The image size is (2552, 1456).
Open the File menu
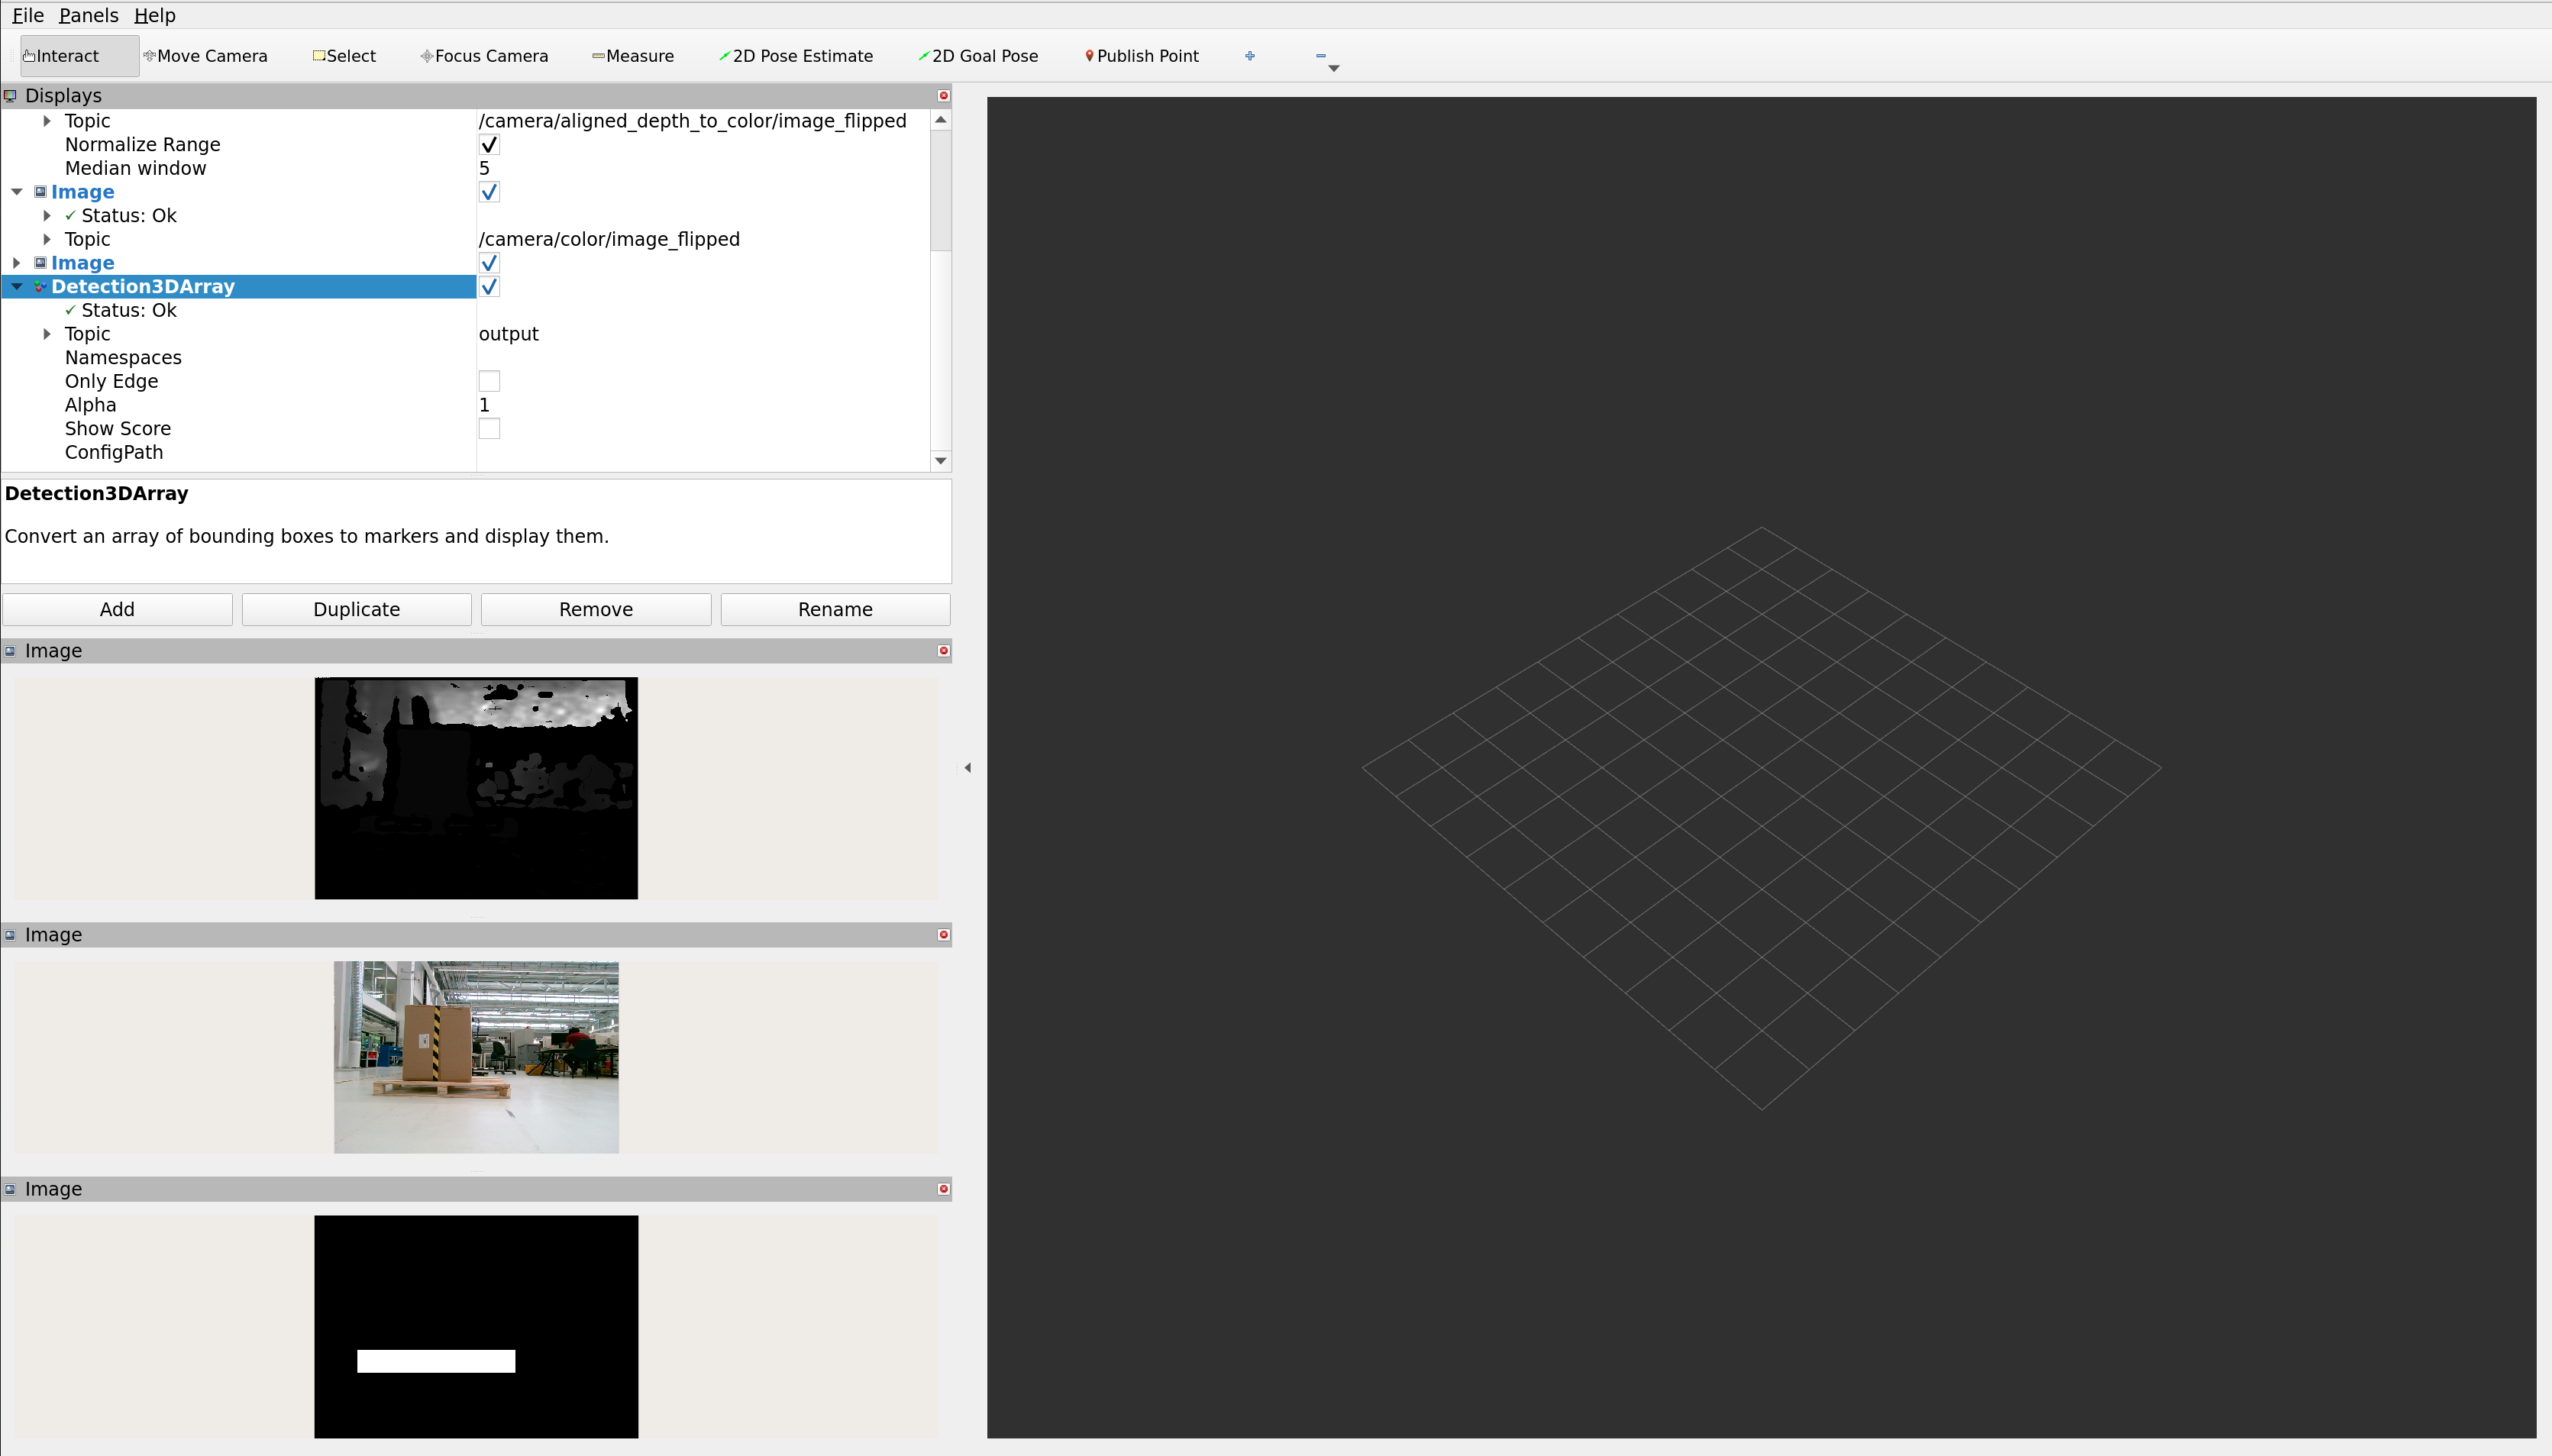[x=27, y=15]
